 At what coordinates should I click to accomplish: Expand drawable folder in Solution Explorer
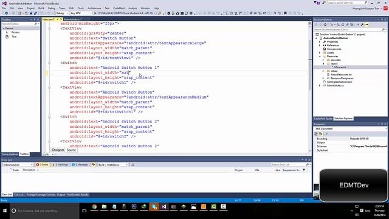click(323, 60)
